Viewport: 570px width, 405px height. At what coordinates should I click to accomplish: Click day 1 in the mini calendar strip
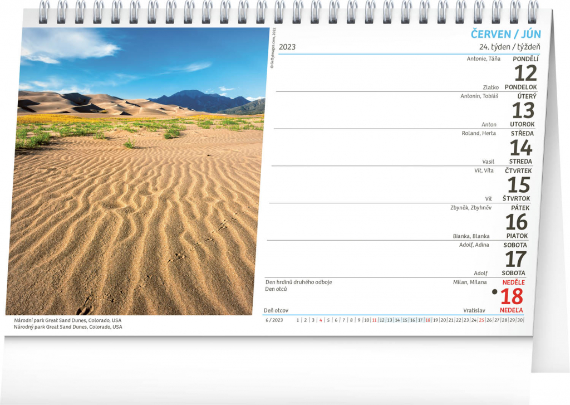(x=298, y=320)
